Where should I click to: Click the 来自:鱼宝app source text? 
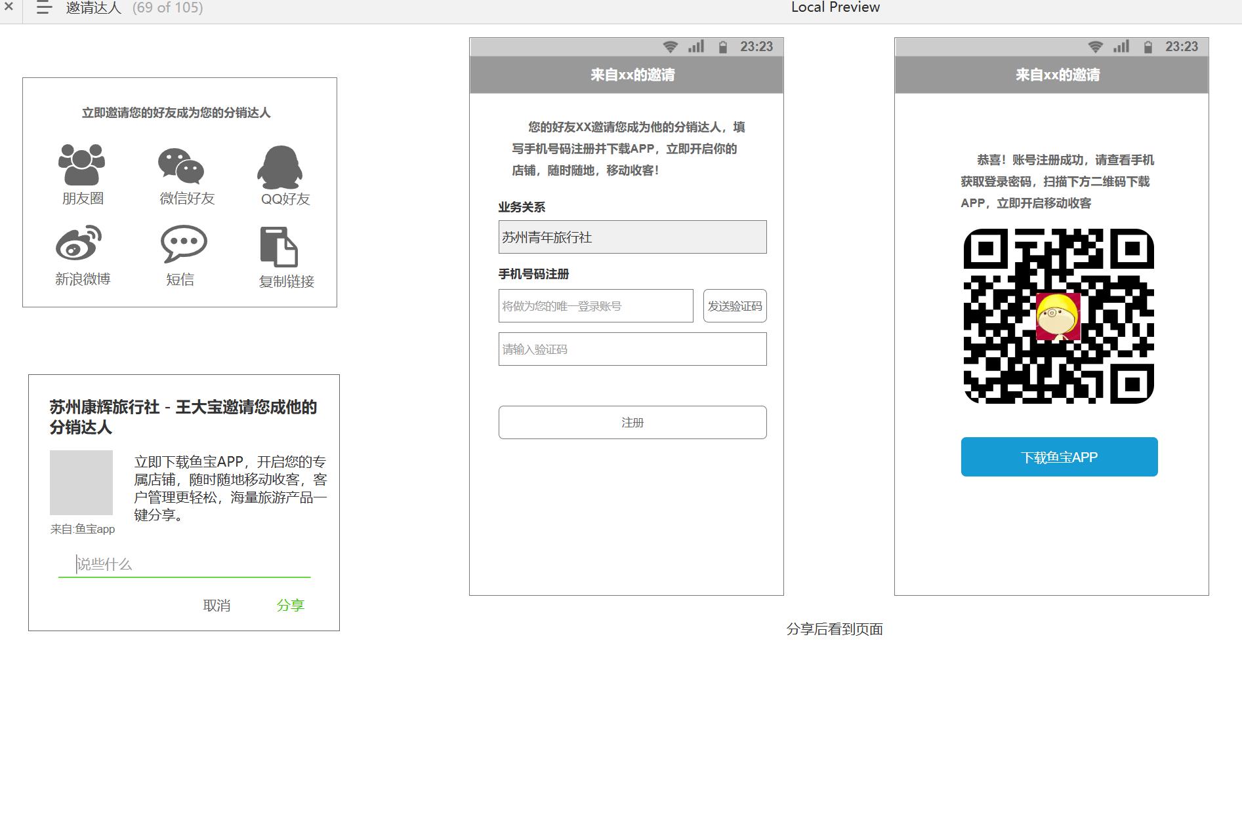click(83, 529)
